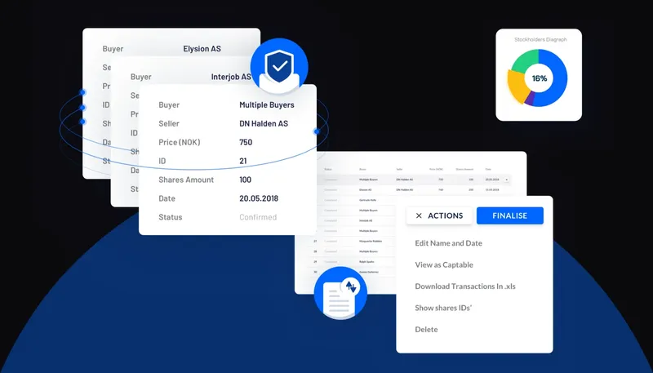Viewport: 653px width, 373px height.
Task: Click the purple donut chart segment
Action: 529,99
